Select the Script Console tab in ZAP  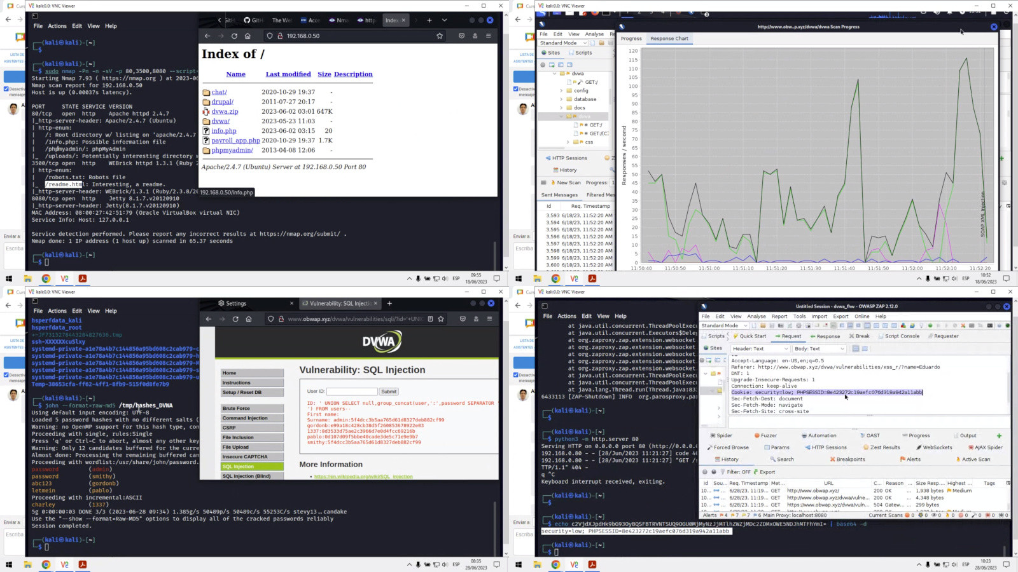898,336
